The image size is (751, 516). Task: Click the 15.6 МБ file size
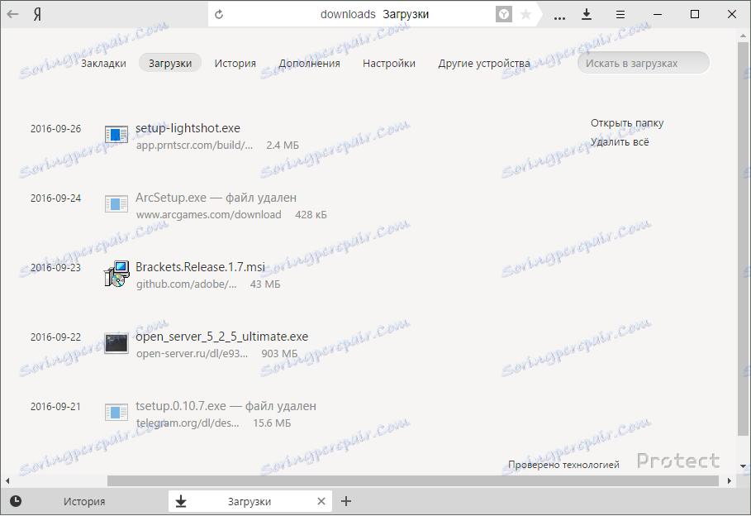tap(272, 423)
